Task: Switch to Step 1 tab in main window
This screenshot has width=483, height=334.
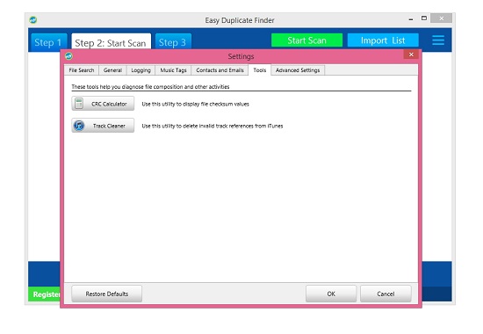Action: tap(48, 42)
